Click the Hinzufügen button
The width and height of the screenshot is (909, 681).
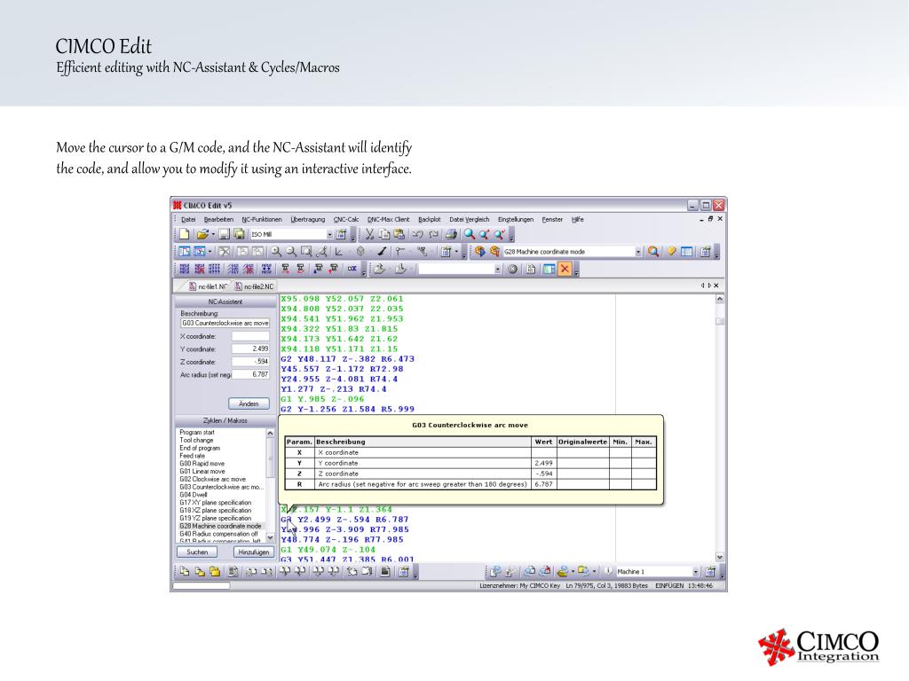[x=253, y=552]
